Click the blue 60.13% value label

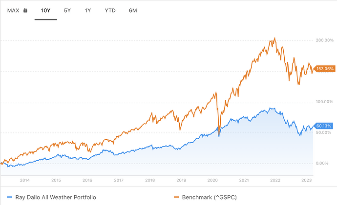[x=324, y=126]
